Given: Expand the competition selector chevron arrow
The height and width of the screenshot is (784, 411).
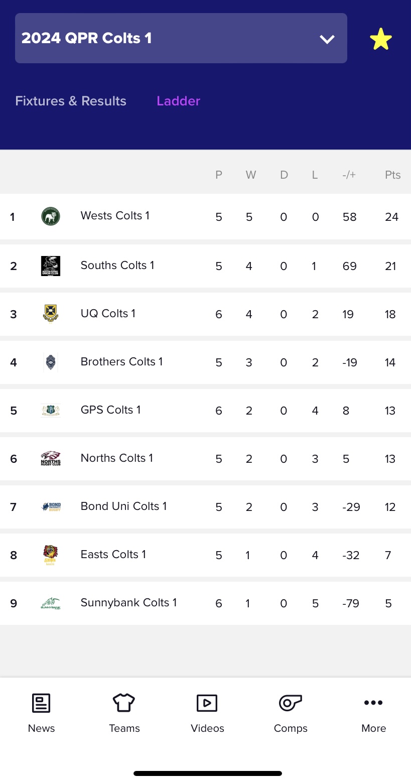Looking at the screenshot, I should point(327,39).
